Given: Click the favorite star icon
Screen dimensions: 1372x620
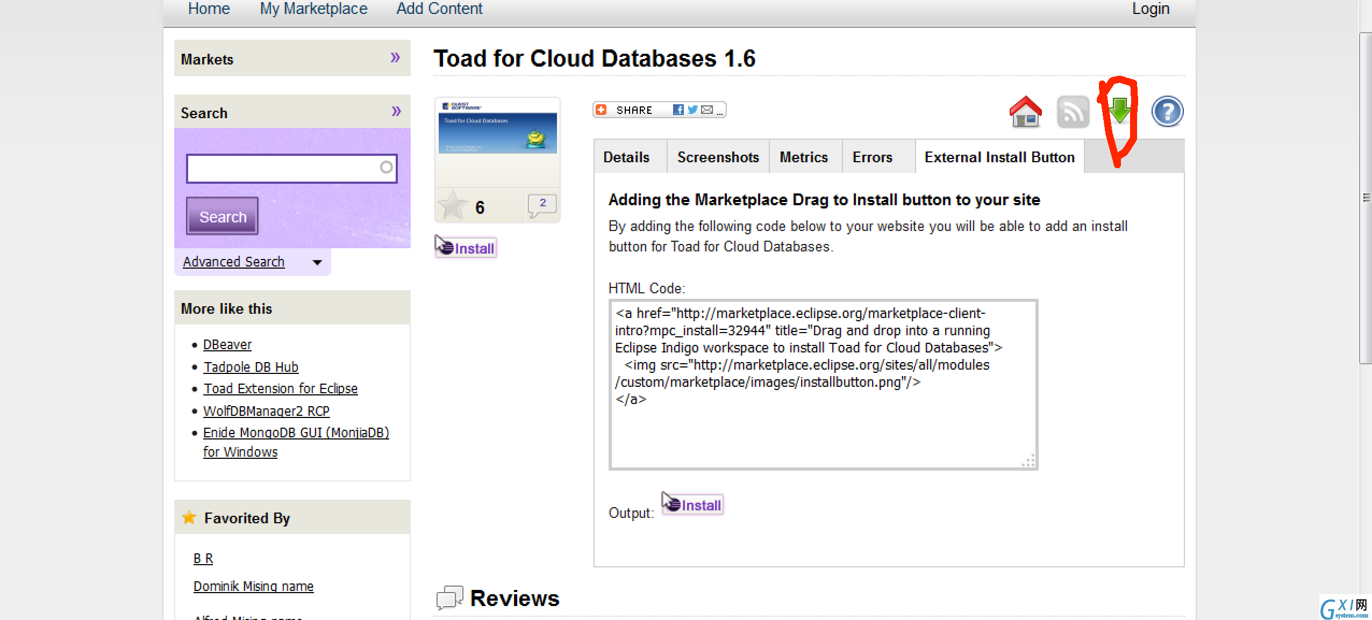Looking at the screenshot, I should click(453, 205).
